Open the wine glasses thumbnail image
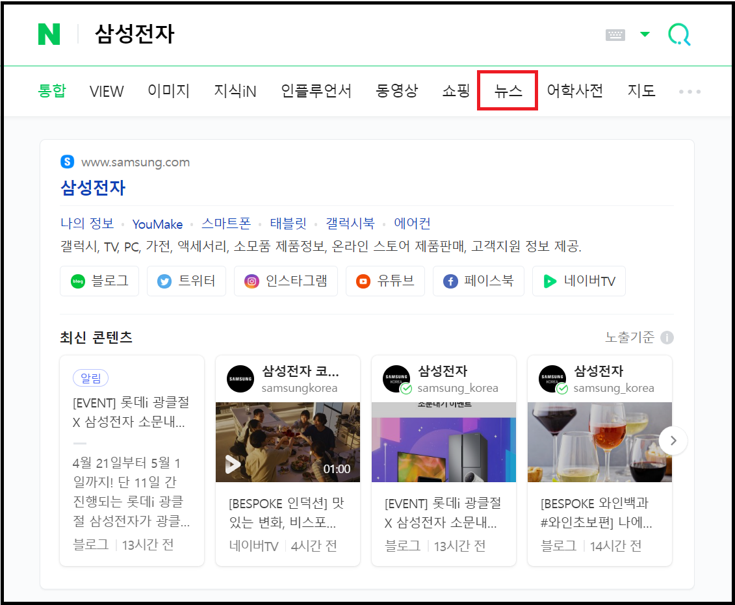The height and width of the screenshot is (605, 735). coord(600,442)
